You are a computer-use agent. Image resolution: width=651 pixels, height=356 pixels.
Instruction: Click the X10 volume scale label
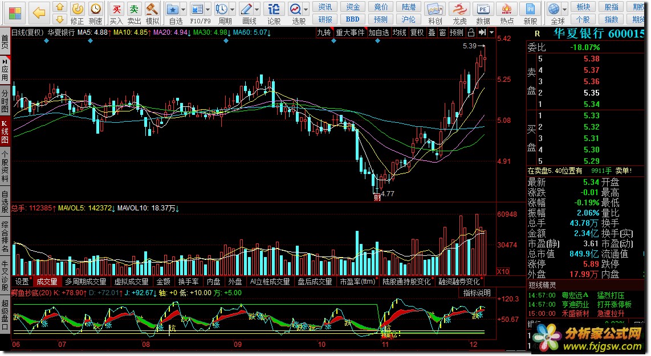(503, 272)
